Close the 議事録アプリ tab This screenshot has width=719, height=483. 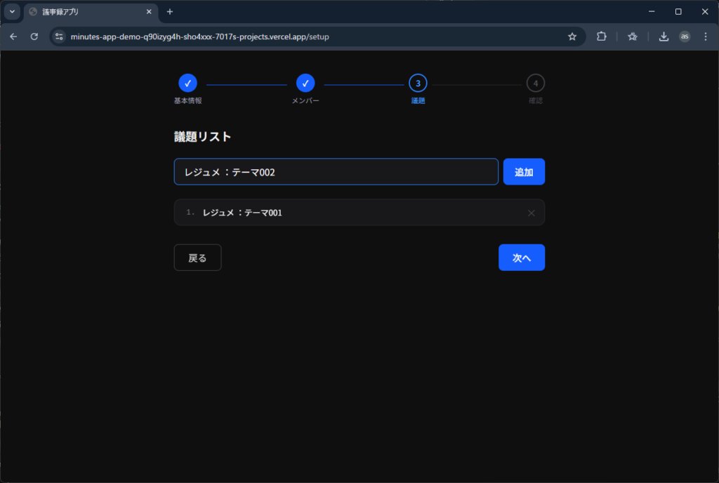[x=149, y=12]
